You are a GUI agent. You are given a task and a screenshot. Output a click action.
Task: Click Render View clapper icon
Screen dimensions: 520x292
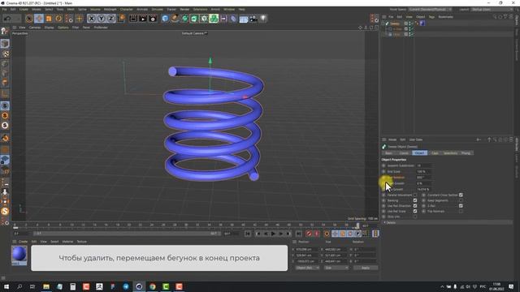[133, 19]
